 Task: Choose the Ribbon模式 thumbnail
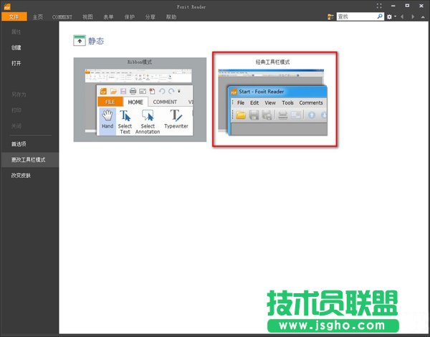[140, 100]
